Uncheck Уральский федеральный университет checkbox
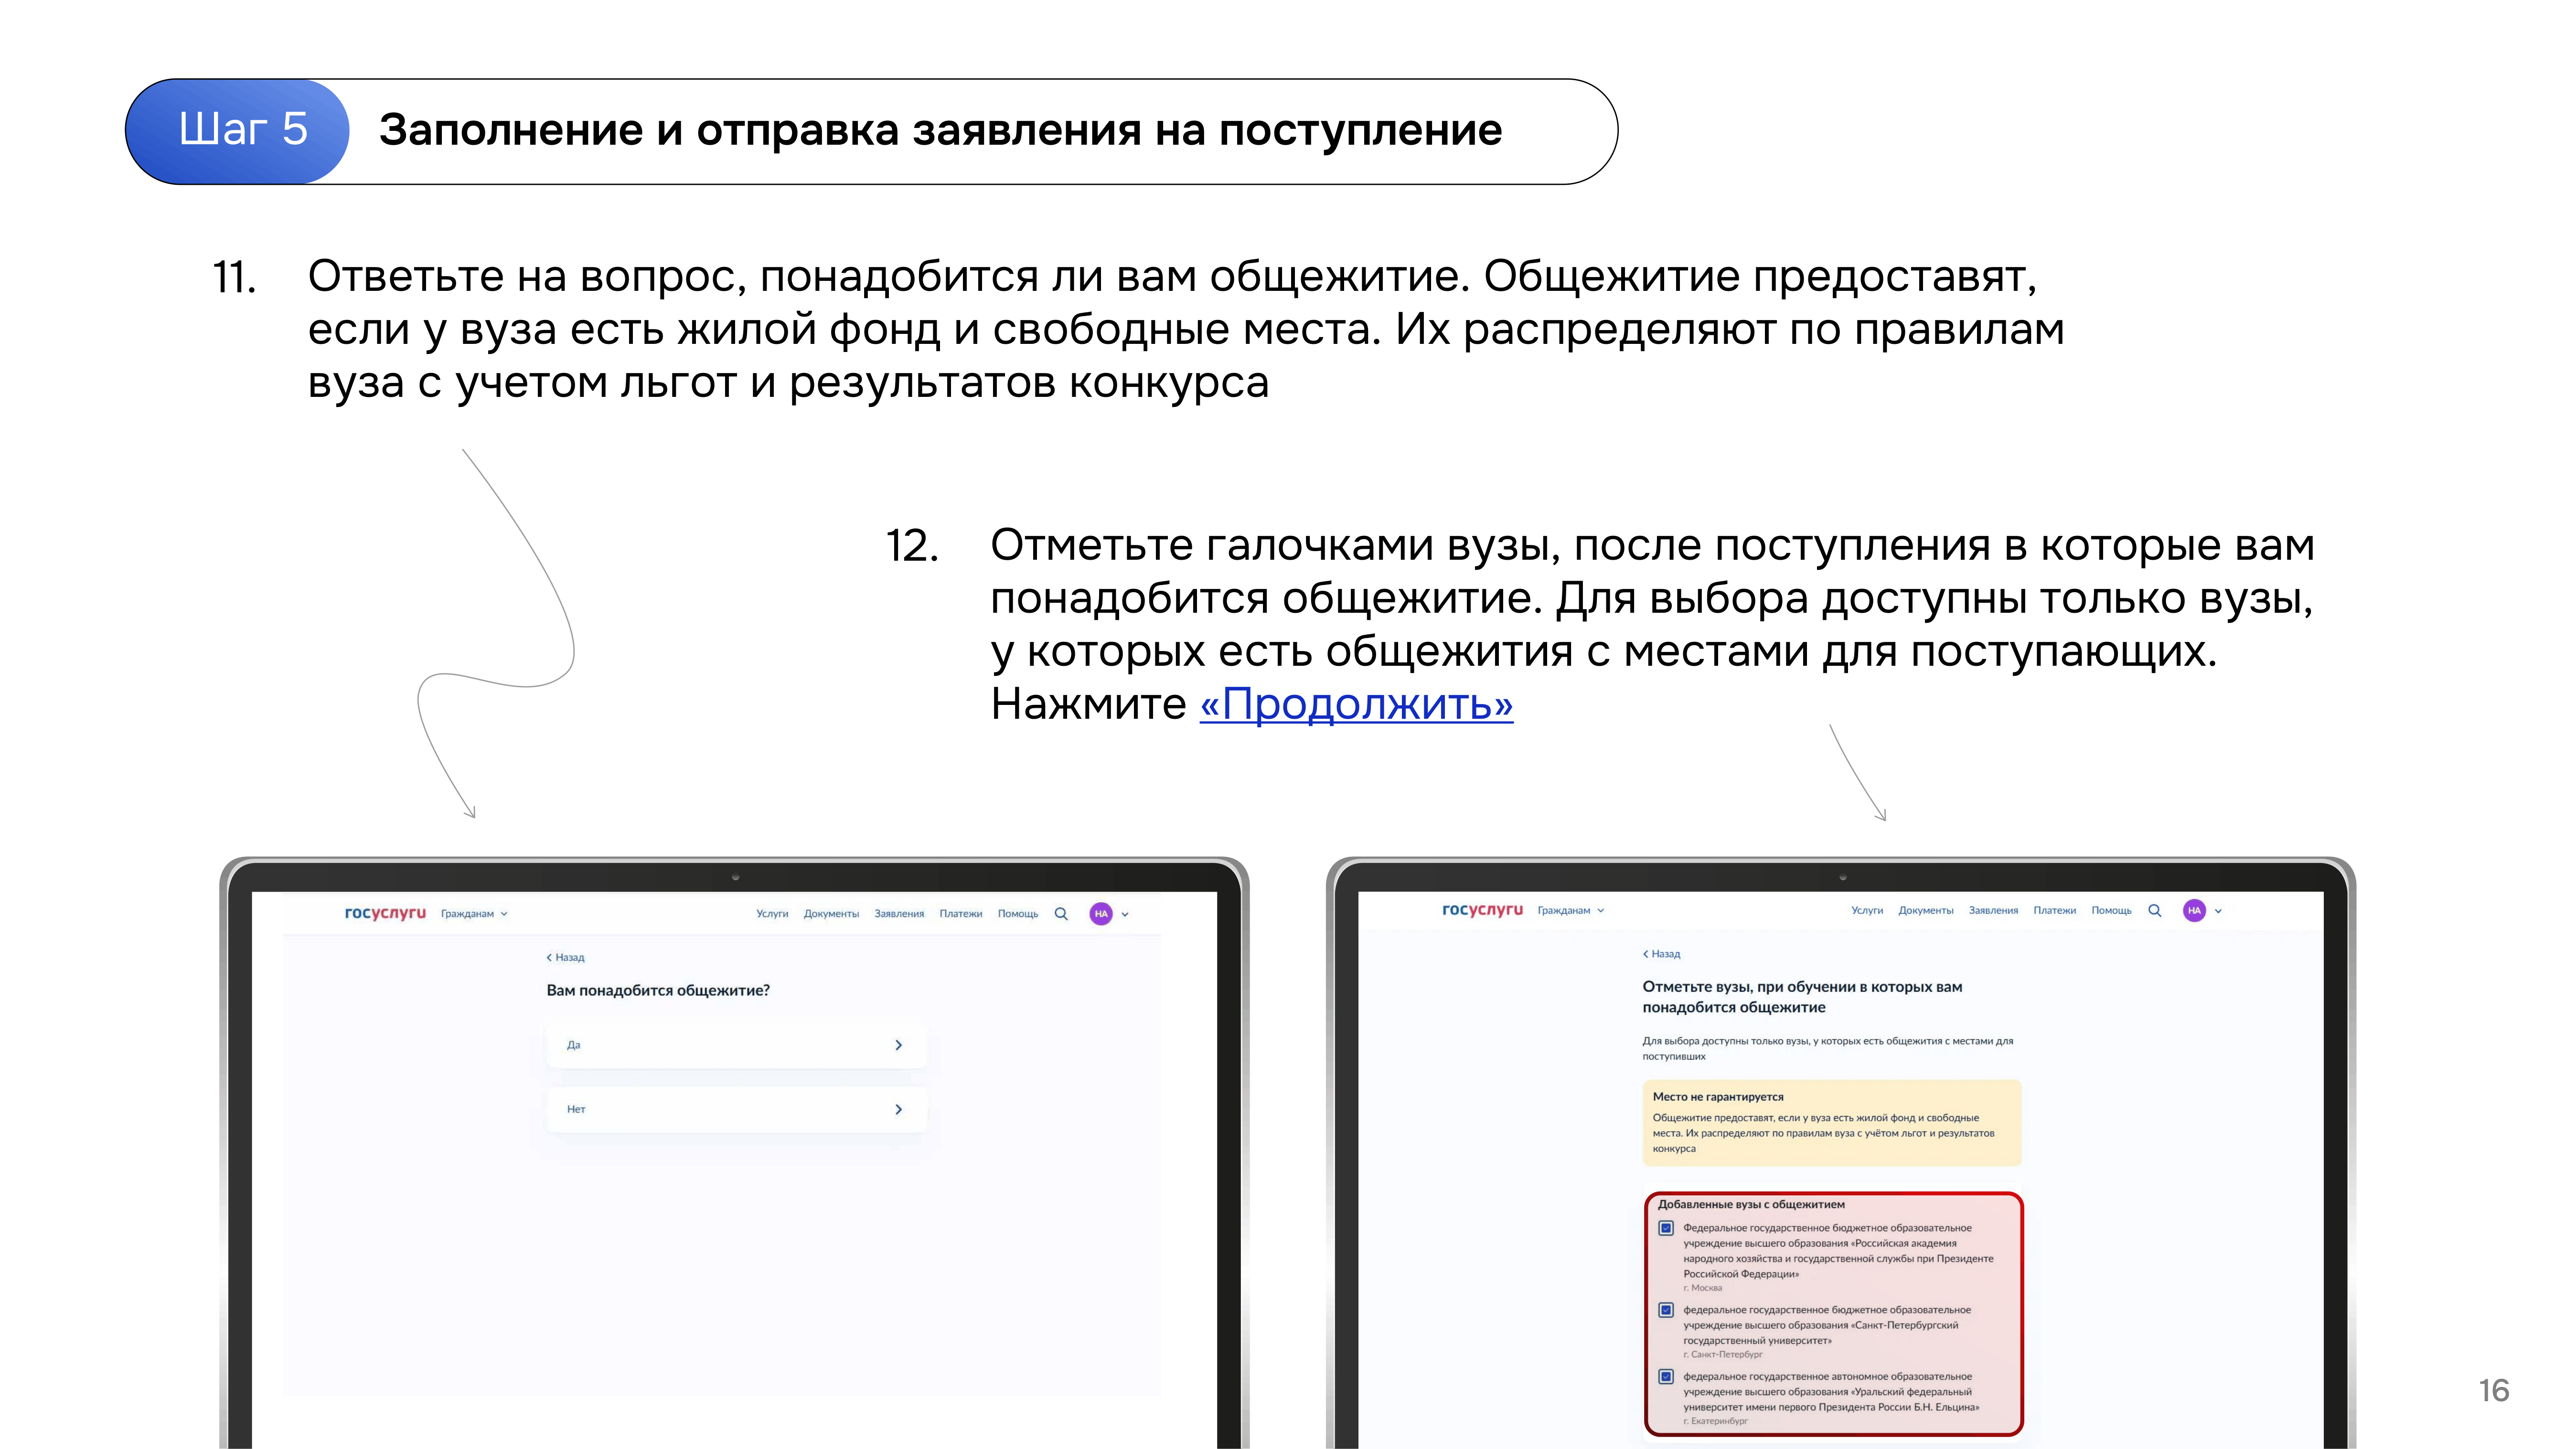2576x1449 pixels. coord(1666,1377)
